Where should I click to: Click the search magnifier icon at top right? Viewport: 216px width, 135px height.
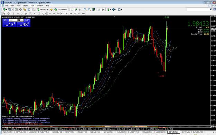(x=211, y=9)
